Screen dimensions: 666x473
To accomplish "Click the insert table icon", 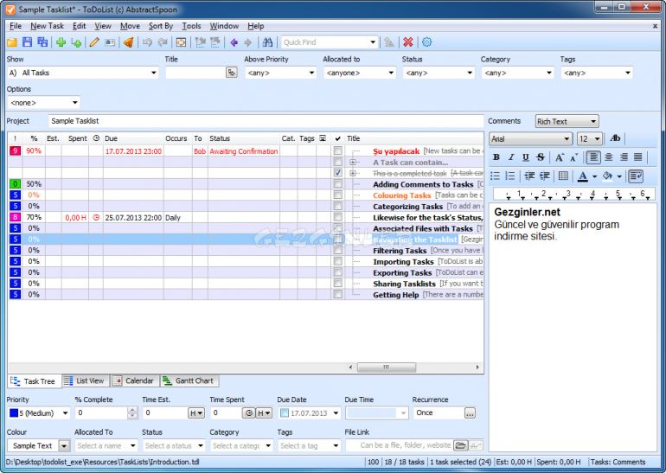I will click(x=563, y=176).
